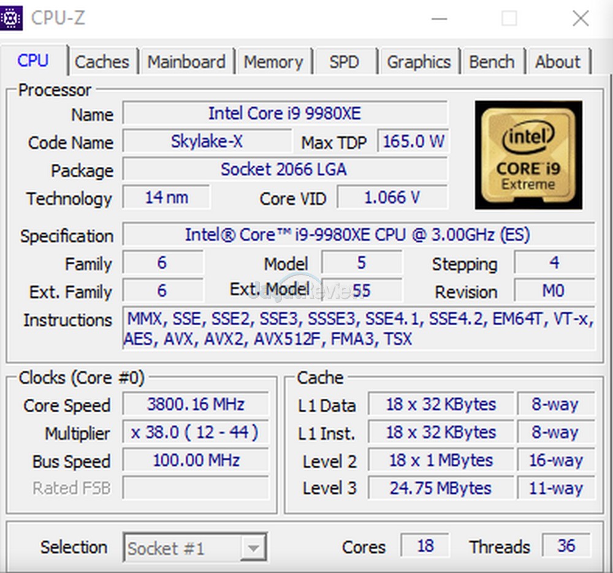The image size is (613, 573).
Task: Click the empty Rated FSB field
Action: pos(196,488)
